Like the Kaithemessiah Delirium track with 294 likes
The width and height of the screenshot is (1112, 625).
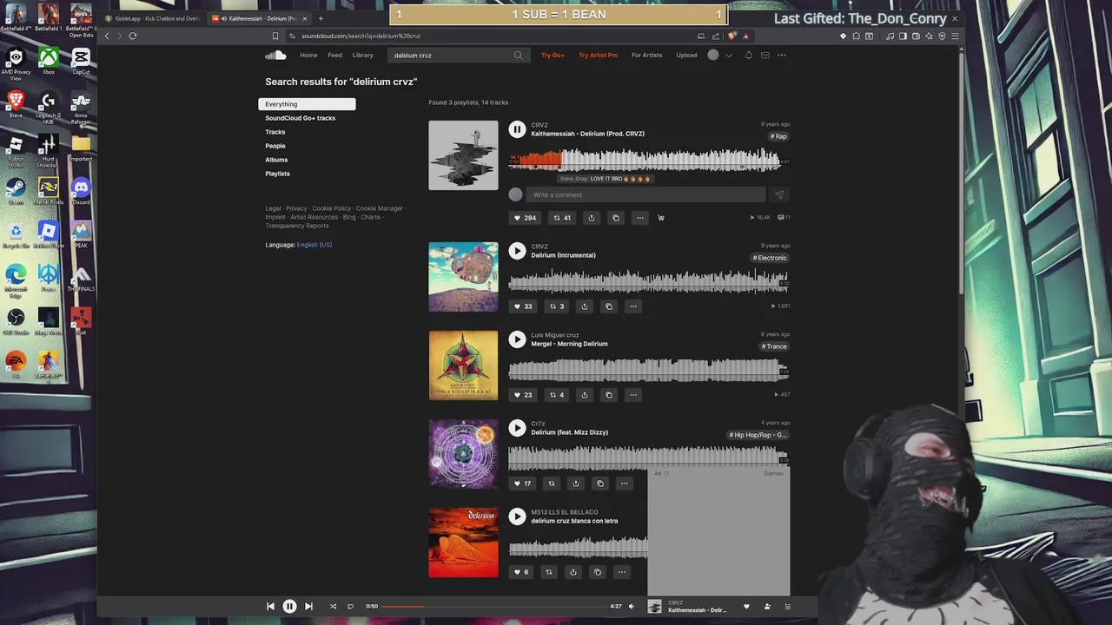[x=524, y=218]
